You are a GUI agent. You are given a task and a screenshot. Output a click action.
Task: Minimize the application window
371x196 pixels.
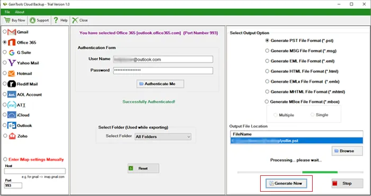coord(339,4)
